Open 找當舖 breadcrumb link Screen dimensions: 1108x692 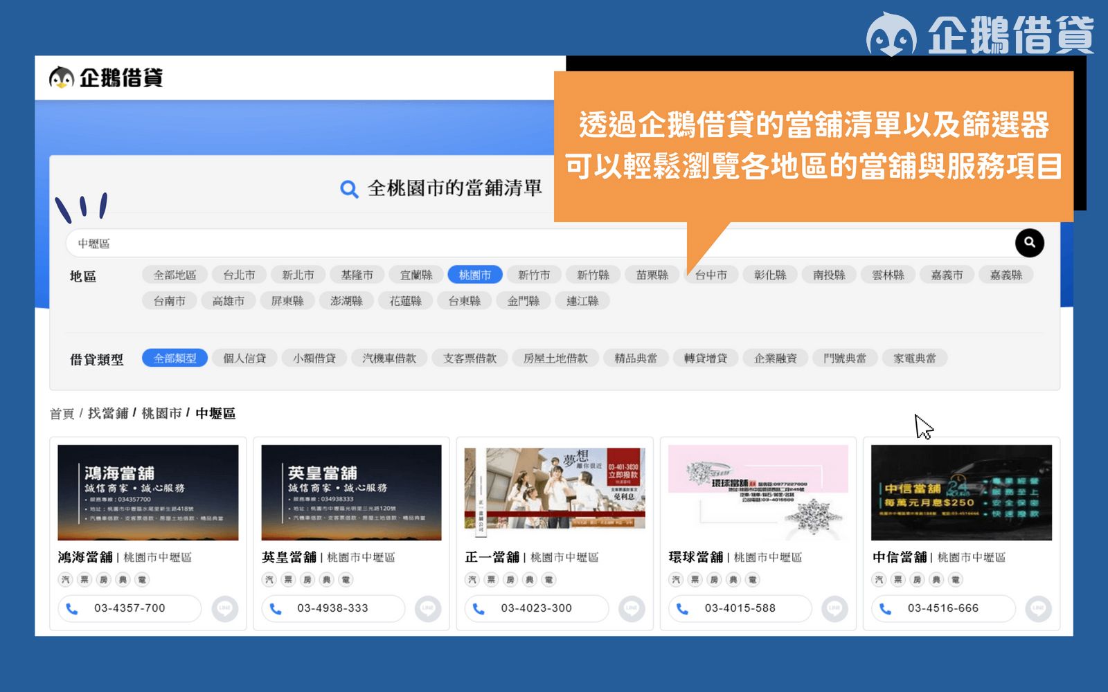click(108, 413)
